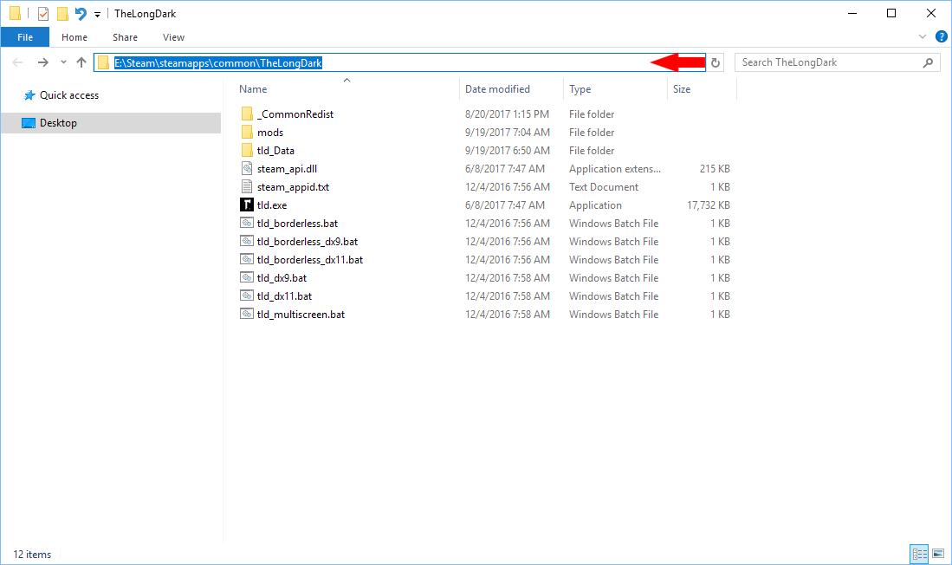Switch to the Share ribbon tab
Viewport: 952px width, 565px height.
tap(125, 37)
